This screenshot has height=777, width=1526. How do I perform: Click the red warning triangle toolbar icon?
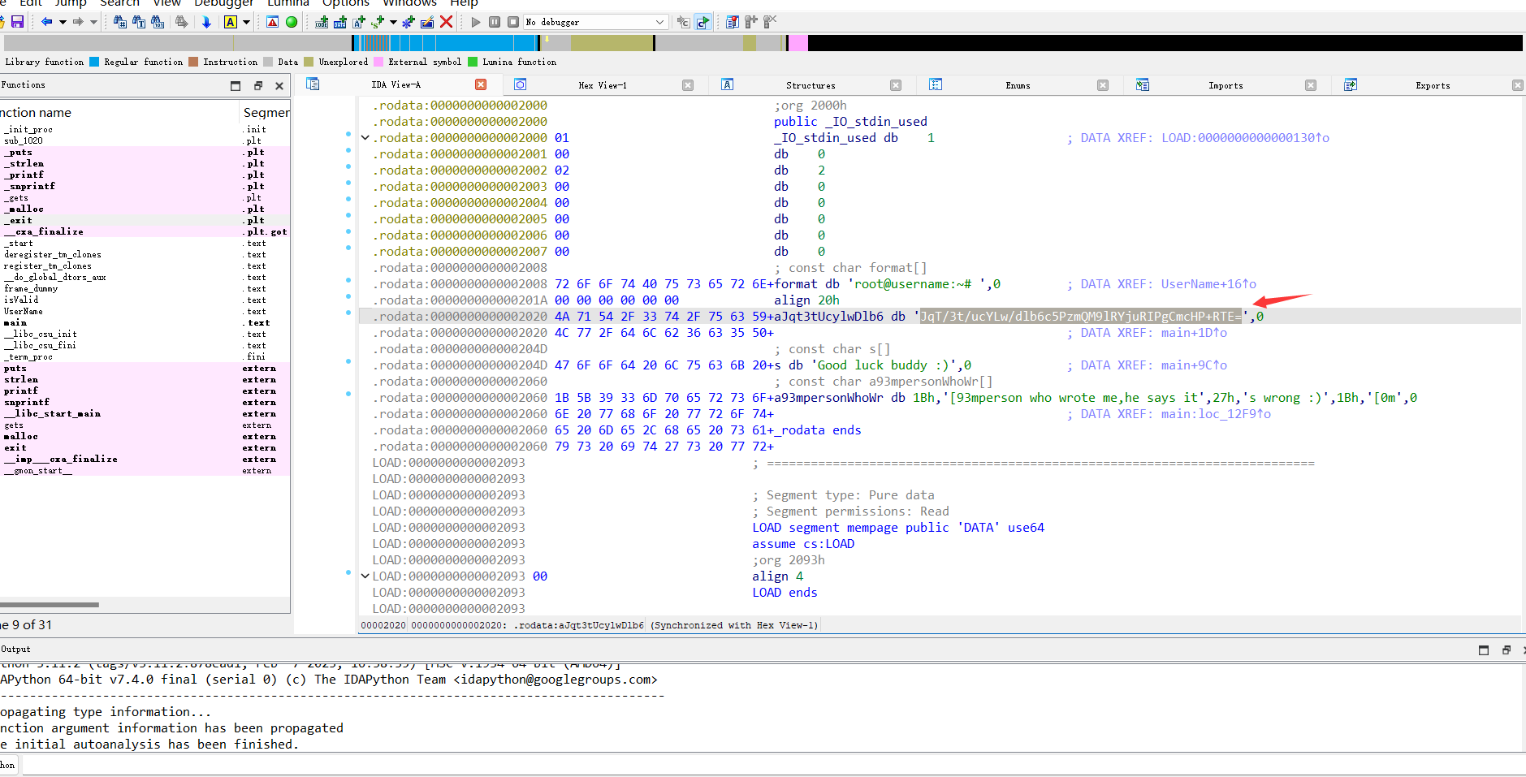(x=273, y=22)
